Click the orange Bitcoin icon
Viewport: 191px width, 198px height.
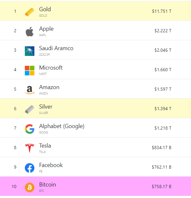tap(30, 187)
